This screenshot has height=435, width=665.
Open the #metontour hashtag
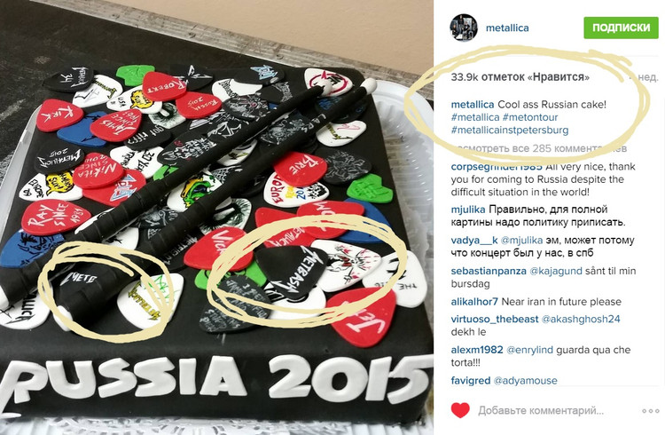tap(530, 117)
